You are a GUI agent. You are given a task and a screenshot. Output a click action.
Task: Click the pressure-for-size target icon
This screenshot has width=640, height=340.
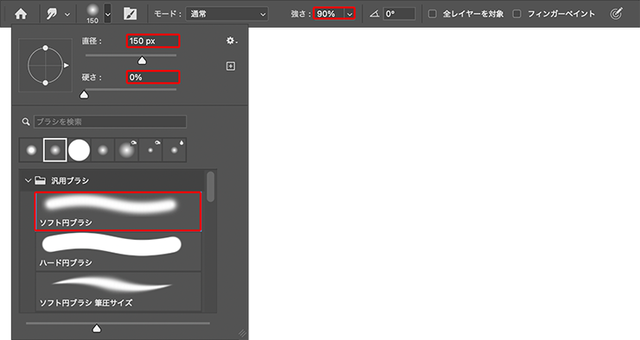pyautogui.click(x=616, y=14)
